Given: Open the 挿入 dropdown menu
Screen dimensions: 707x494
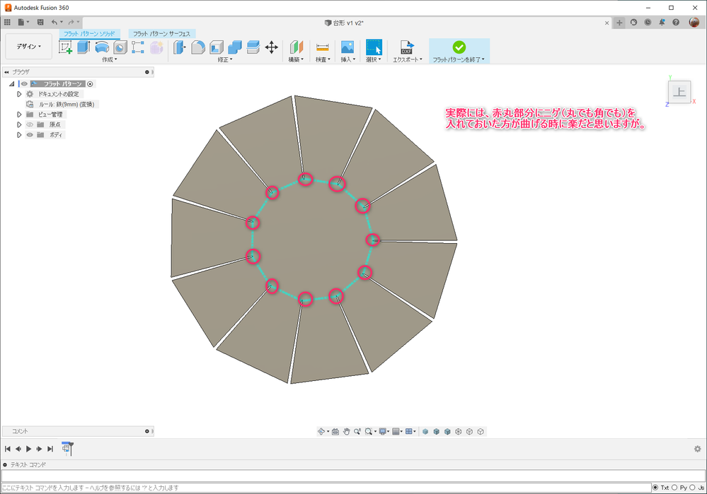Looking at the screenshot, I should coord(347,59).
